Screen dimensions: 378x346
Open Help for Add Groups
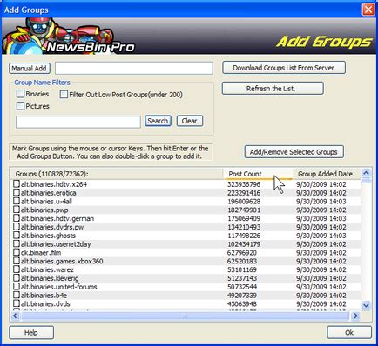(x=31, y=332)
